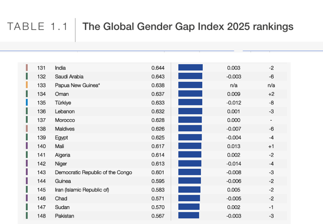Click the purple region marker beside Mali's rank
This screenshot has width=323, height=224.
click(27, 146)
